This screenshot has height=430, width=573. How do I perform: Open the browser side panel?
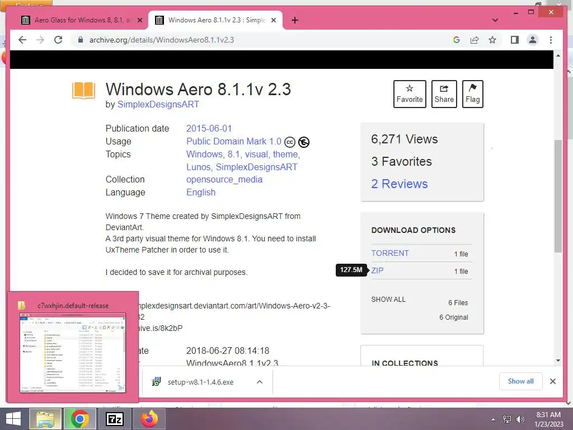[x=515, y=40]
